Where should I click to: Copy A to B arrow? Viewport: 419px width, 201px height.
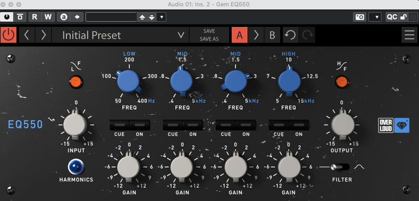coord(256,35)
